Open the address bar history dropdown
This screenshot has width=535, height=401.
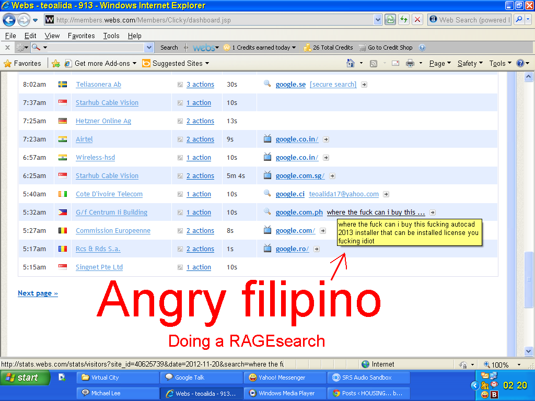tap(377, 20)
